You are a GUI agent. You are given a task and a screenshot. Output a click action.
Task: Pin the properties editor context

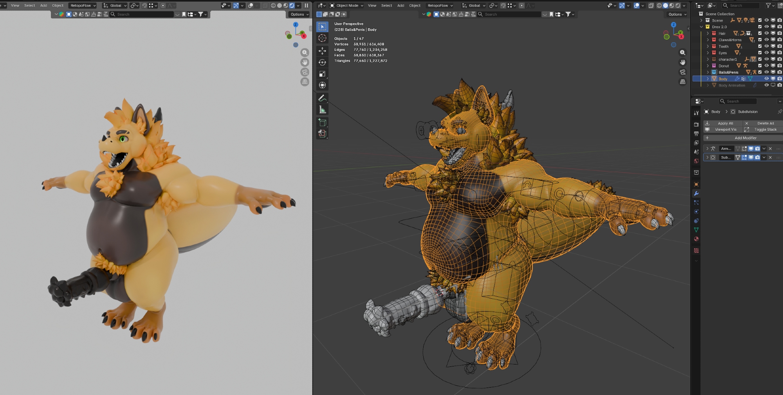[779, 112]
